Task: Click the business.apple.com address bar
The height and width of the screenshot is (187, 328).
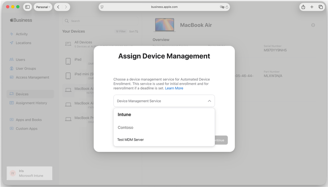Action: point(164,7)
